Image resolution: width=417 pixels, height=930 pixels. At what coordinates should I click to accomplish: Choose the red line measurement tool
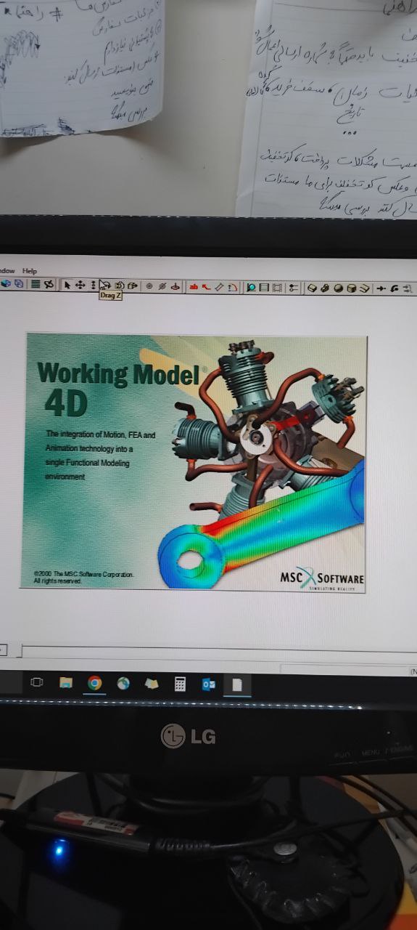click(x=206, y=286)
